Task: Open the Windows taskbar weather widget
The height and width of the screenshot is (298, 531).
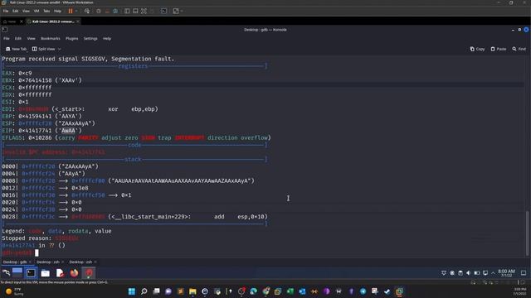Action: tap(15, 291)
